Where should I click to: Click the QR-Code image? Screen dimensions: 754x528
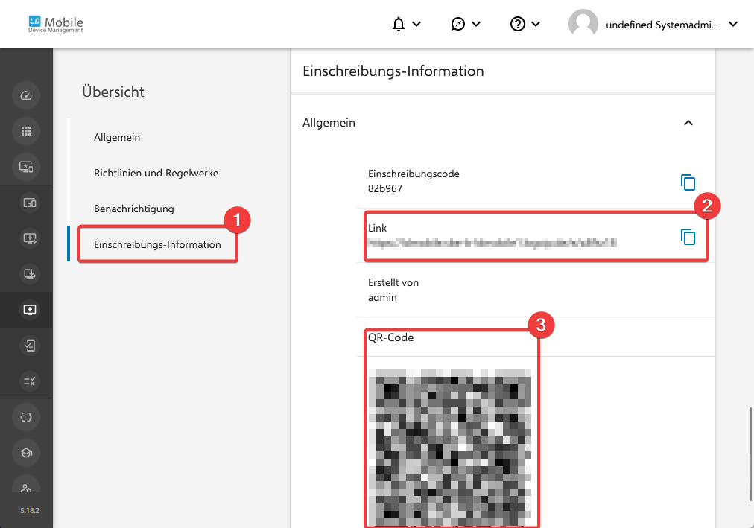pyautogui.click(x=449, y=448)
